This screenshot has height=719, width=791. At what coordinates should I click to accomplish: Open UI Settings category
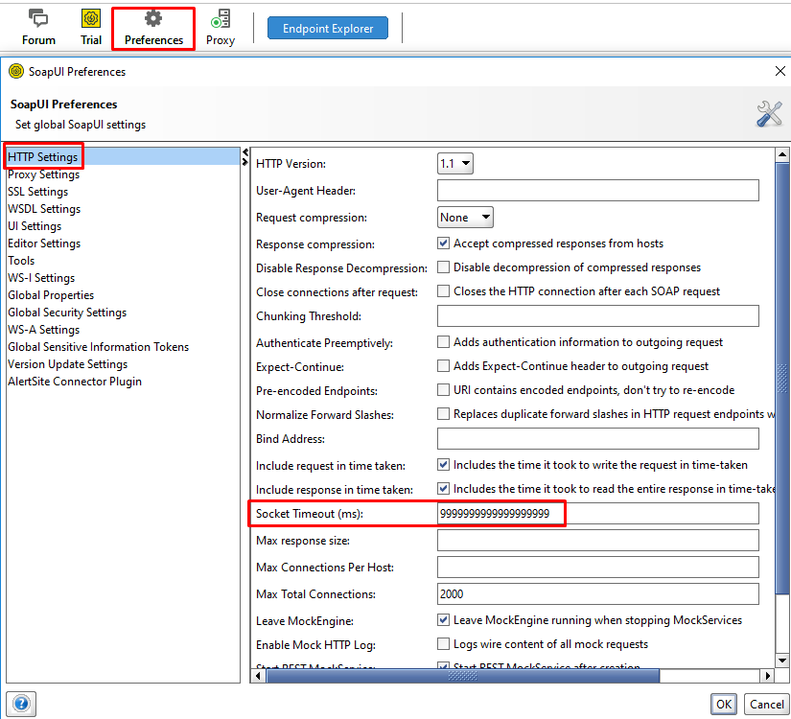coord(123,225)
